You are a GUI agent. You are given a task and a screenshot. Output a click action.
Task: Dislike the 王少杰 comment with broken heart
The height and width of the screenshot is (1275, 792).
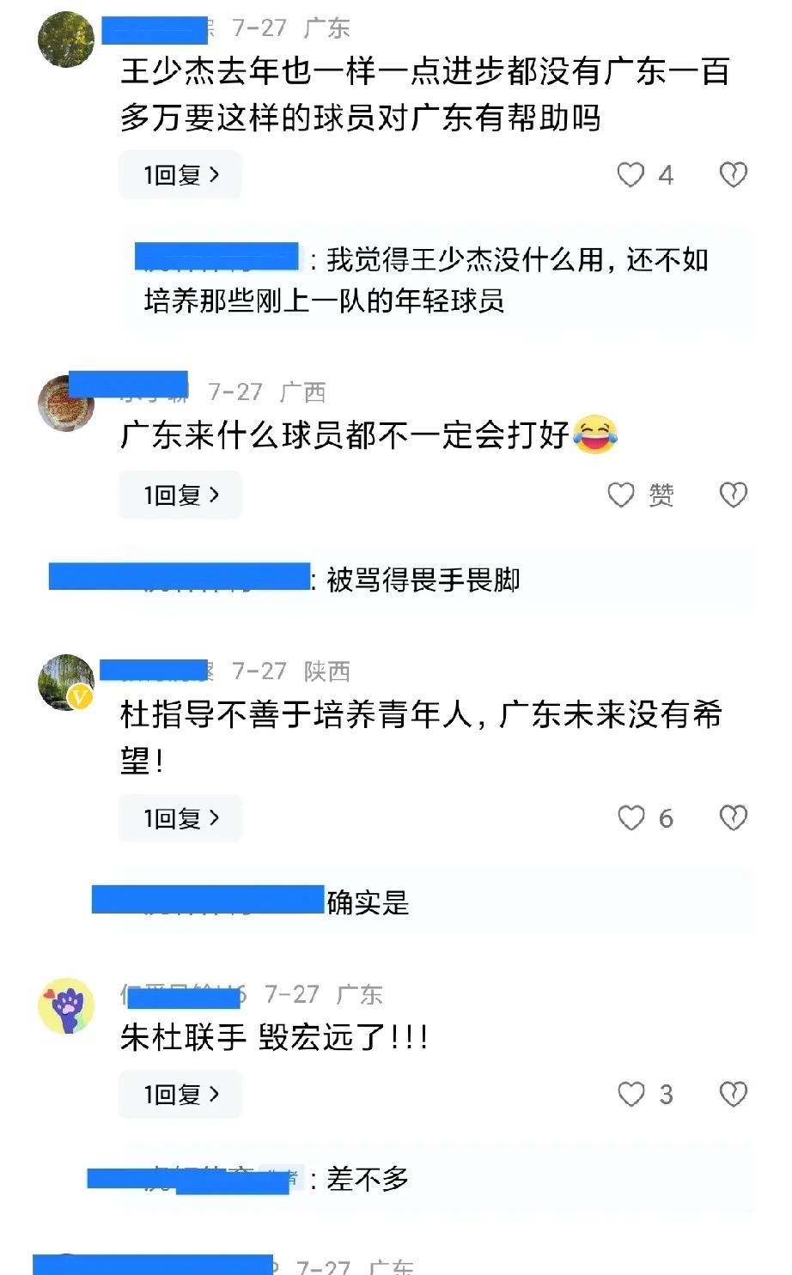pyautogui.click(x=733, y=175)
